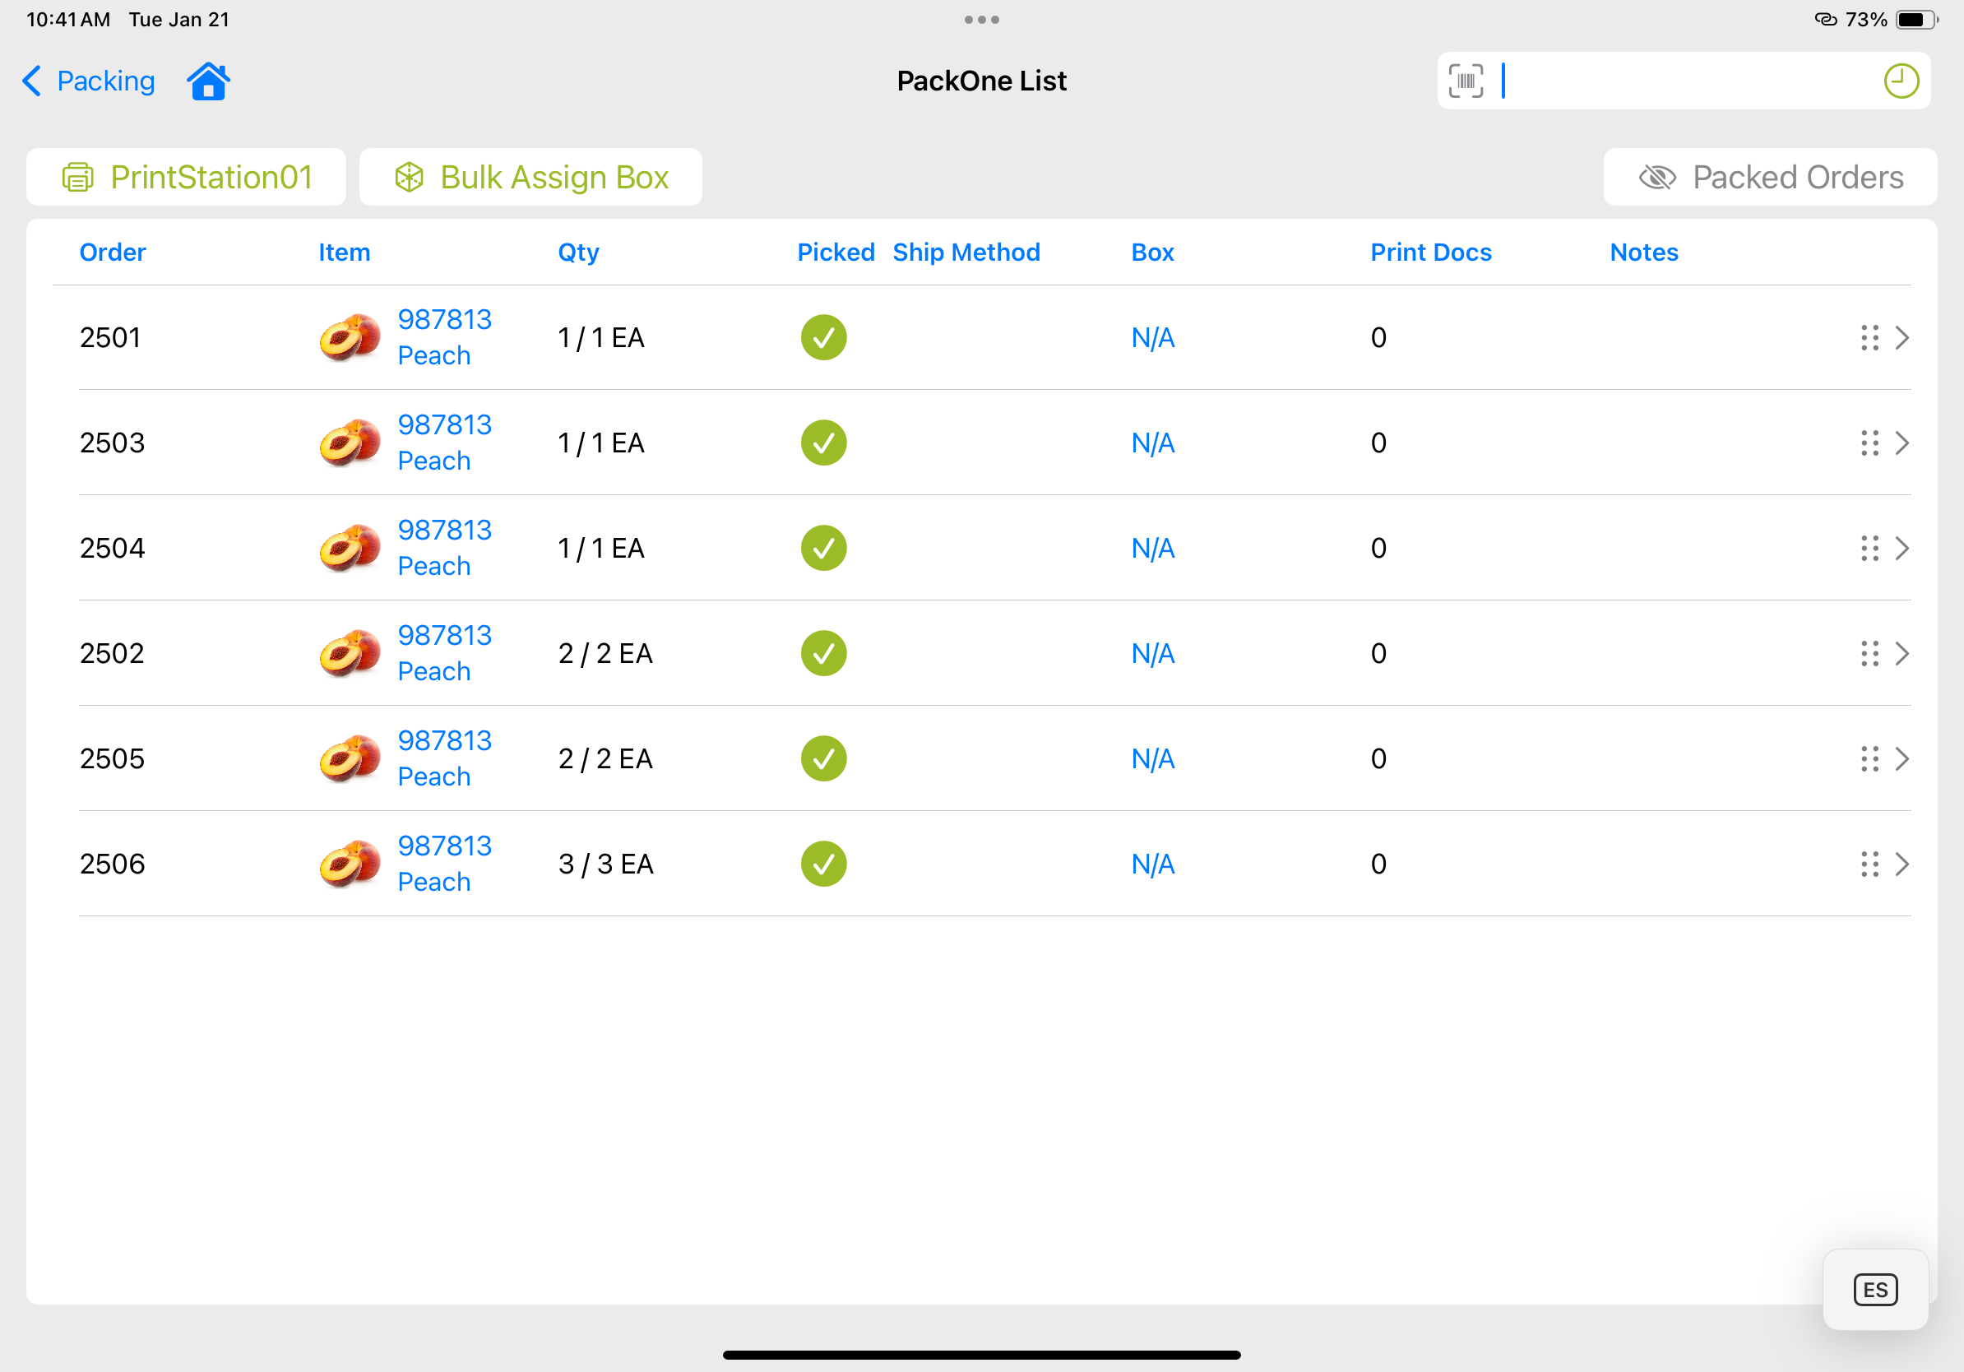Expand order 2503 row with chevron
Viewport: 1964px width, 1372px height.
coord(1901,443)
